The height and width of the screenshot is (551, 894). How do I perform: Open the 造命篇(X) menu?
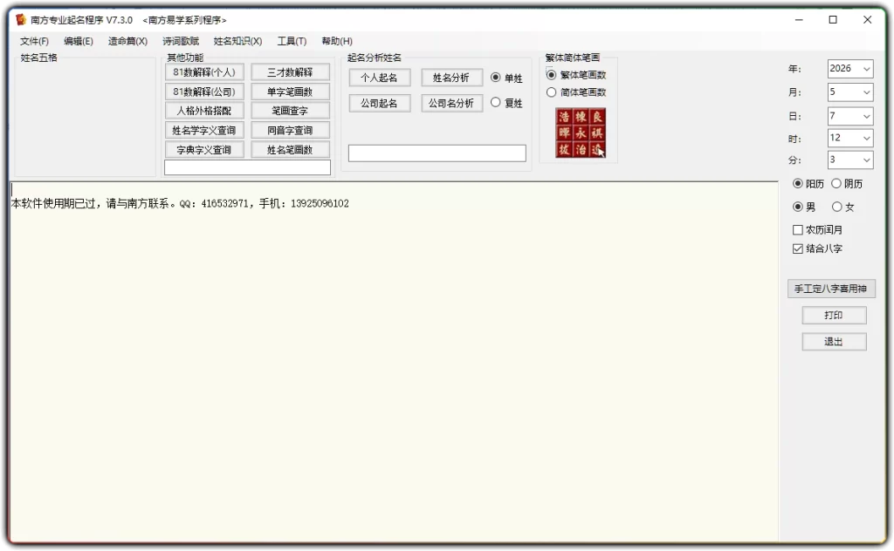(127, 41)
